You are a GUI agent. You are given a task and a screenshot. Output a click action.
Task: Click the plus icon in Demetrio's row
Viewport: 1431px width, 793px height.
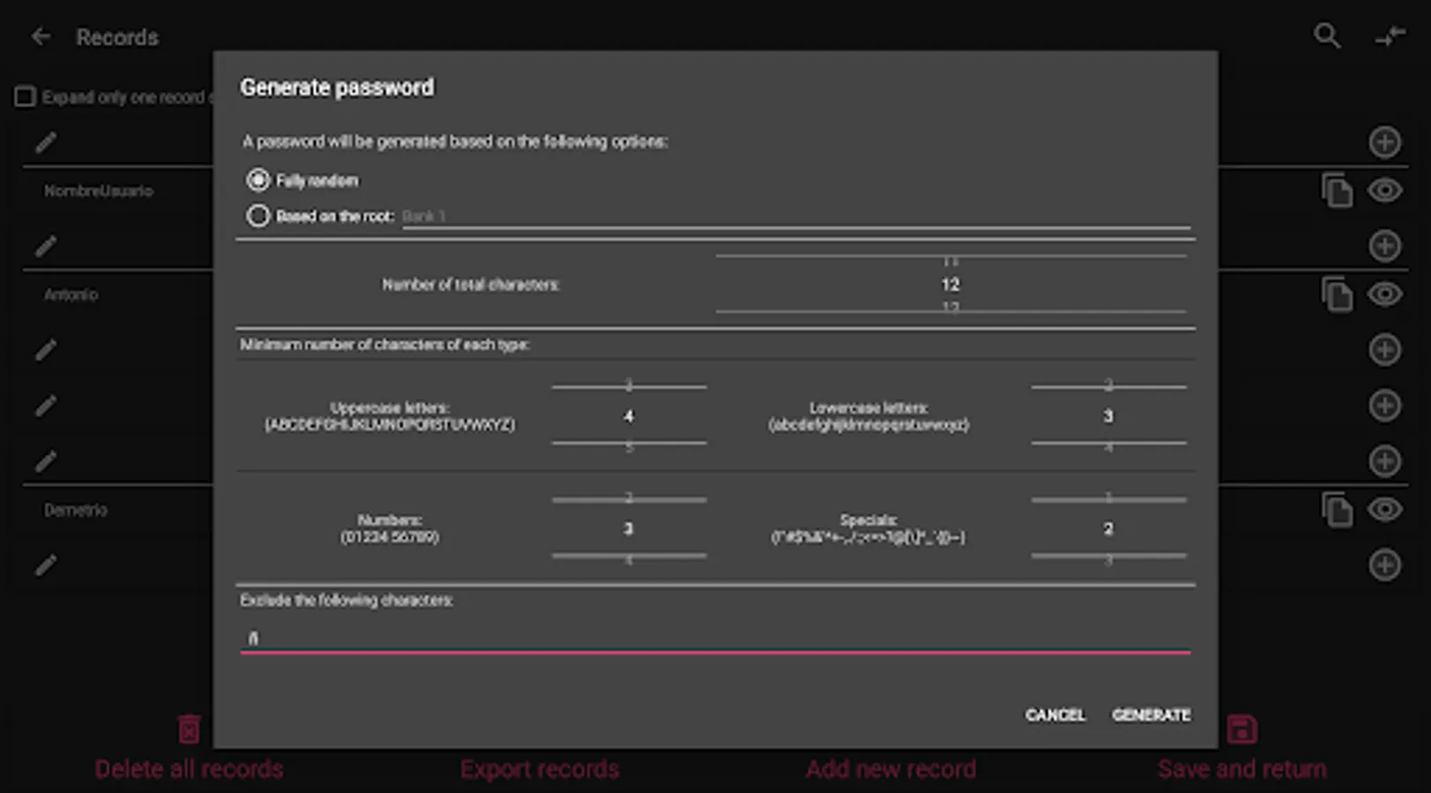pos(1384,565)
